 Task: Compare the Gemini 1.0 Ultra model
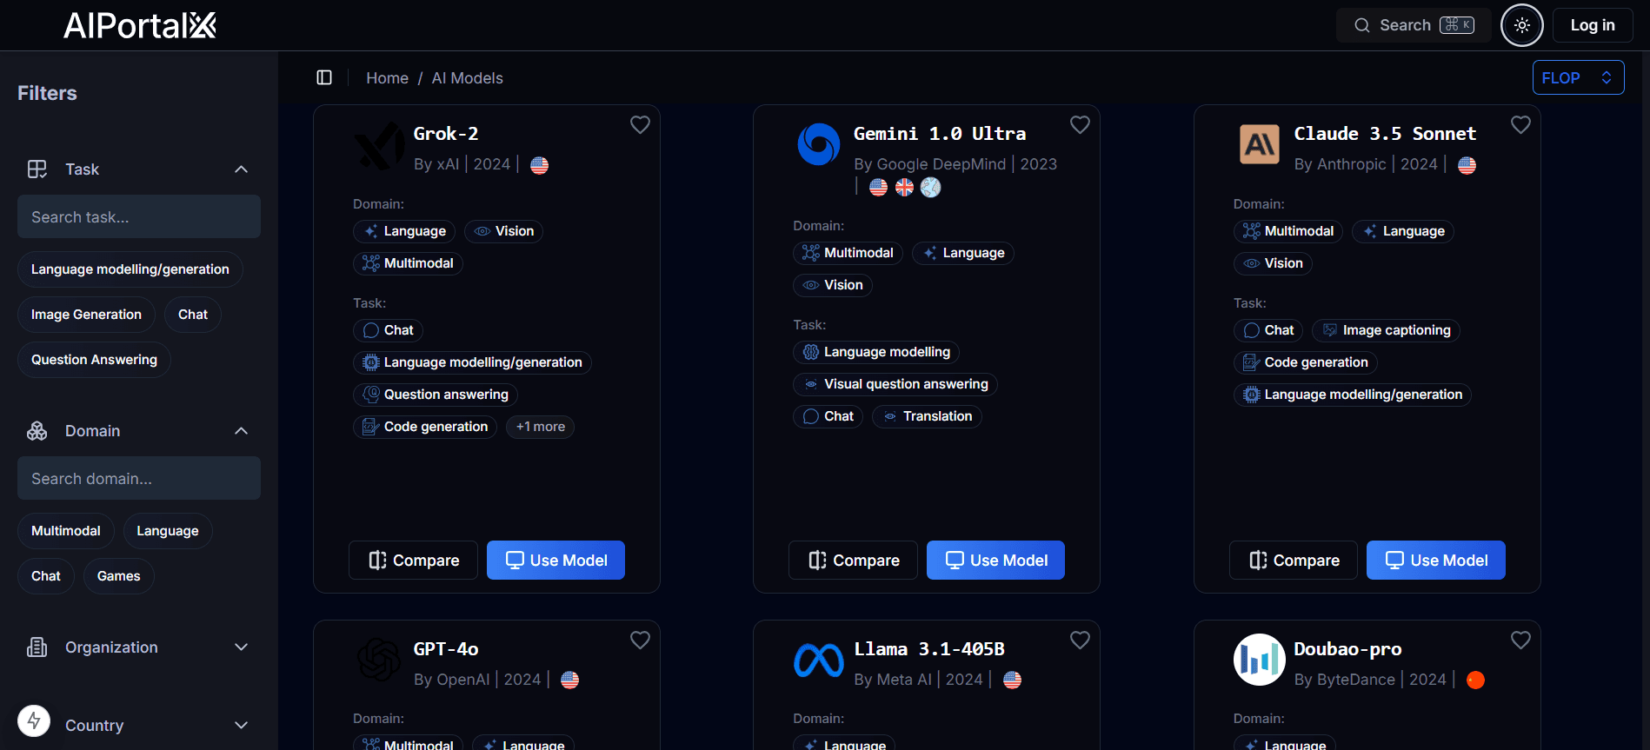tap(853, 561)
